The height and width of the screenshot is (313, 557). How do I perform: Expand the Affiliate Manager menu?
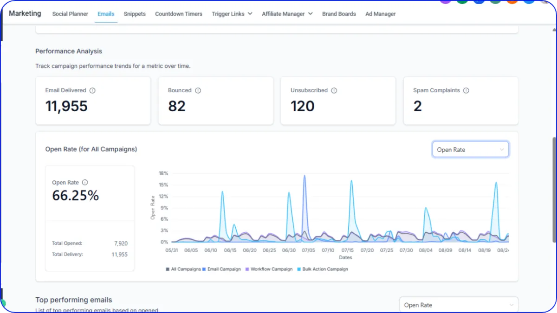(x=287, y=14)
